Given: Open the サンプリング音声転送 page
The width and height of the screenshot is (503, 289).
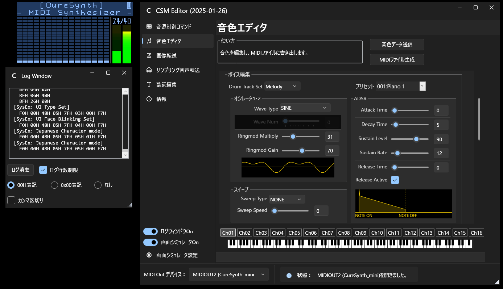Looking at the screenshot, I should [x=178, y=70].
